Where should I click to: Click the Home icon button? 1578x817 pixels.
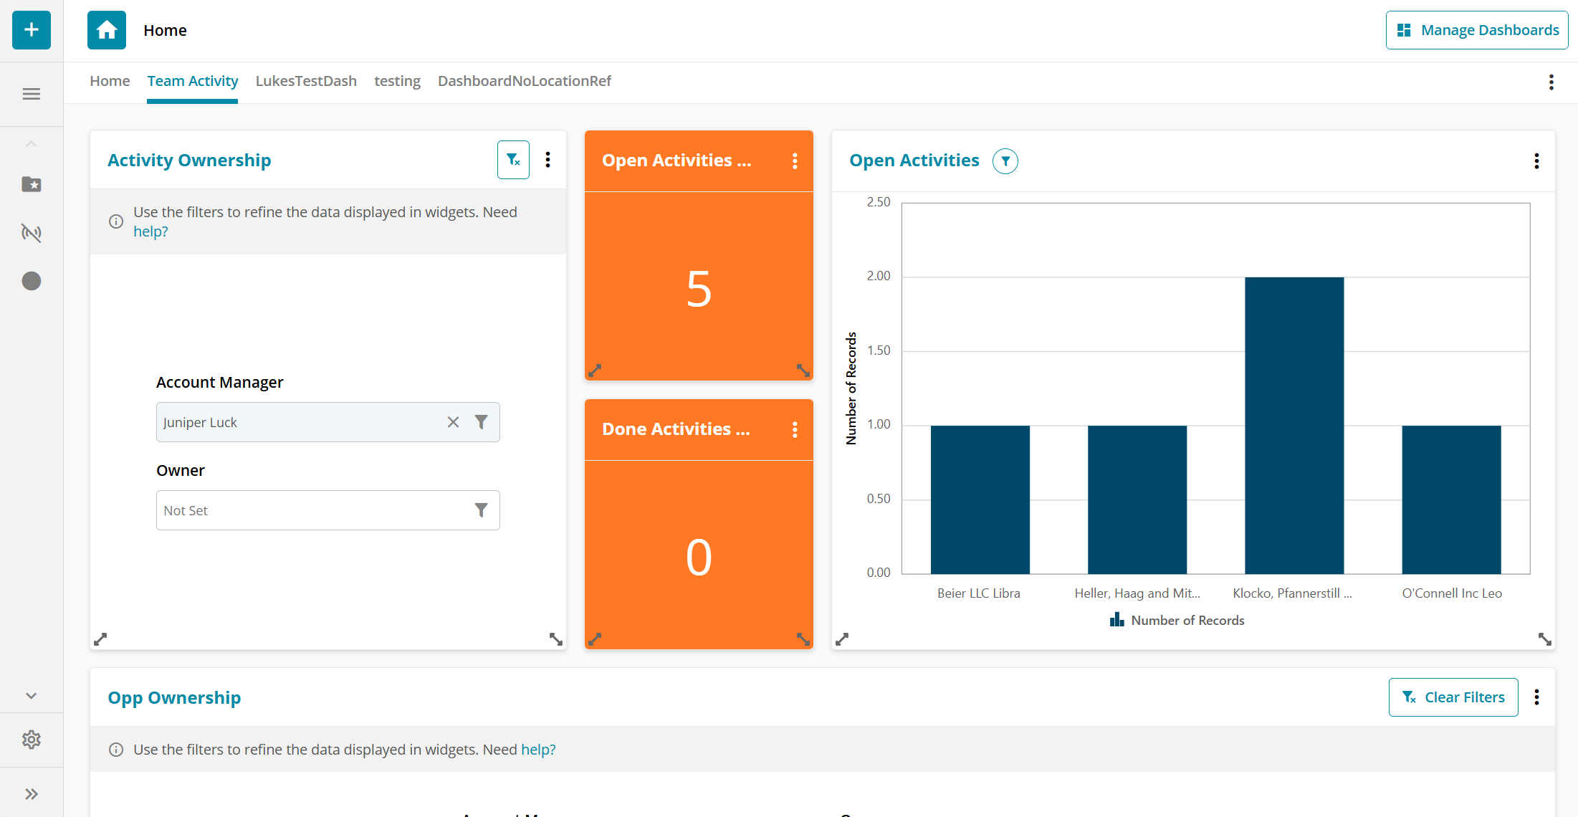[107, 30]
